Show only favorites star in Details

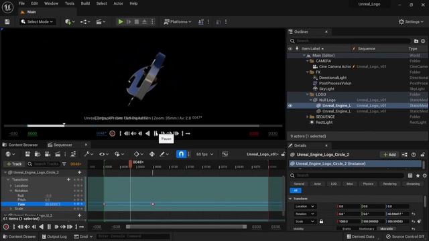418,175
